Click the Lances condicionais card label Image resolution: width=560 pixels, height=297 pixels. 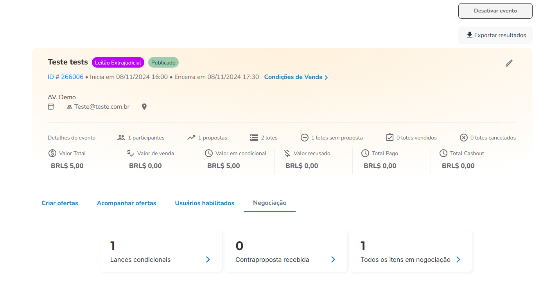tap(140, 259)
